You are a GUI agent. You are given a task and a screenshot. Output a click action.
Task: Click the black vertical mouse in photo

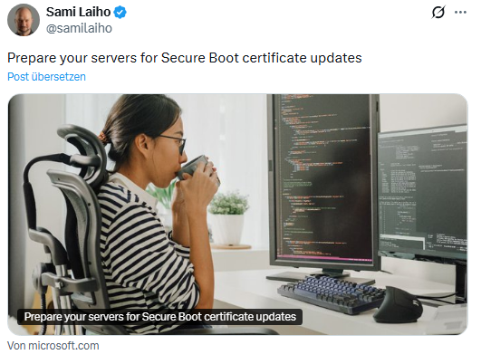tap(398, 305)
